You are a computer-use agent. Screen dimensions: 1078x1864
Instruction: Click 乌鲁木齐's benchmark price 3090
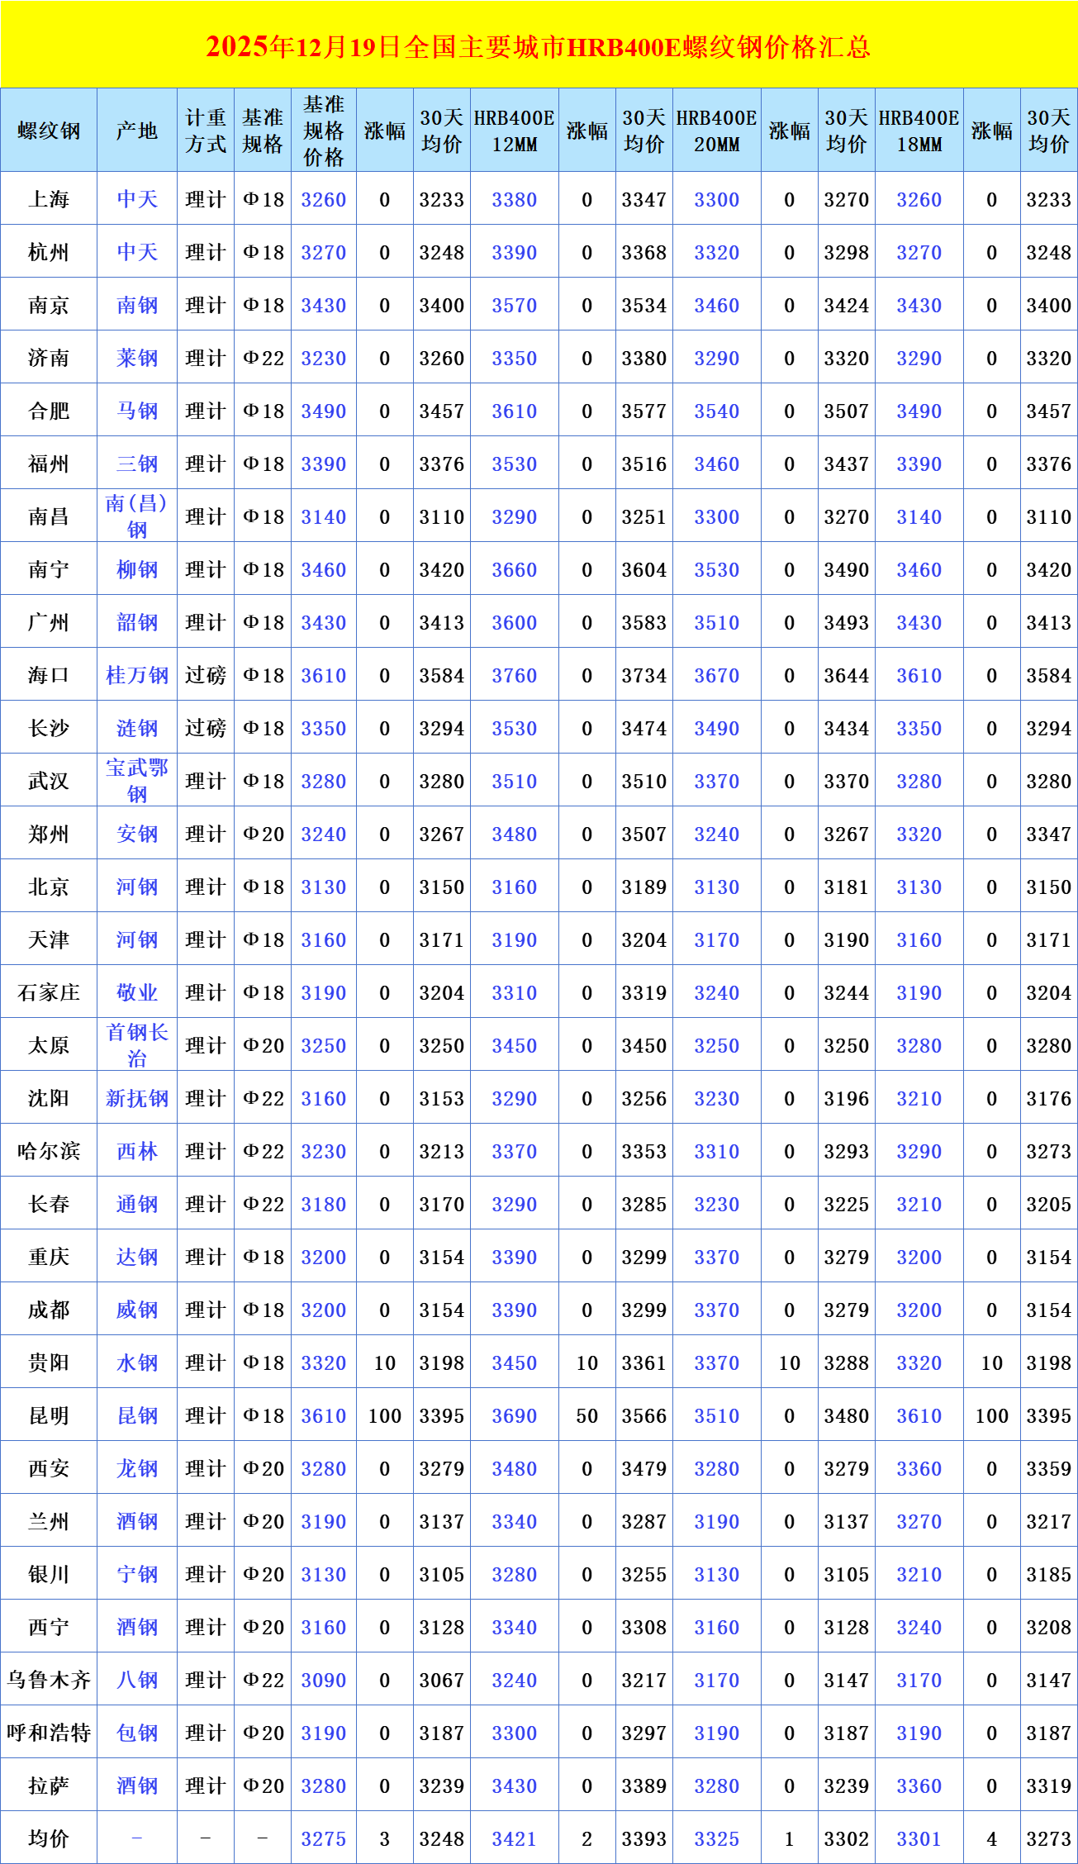click(324, 1681)
